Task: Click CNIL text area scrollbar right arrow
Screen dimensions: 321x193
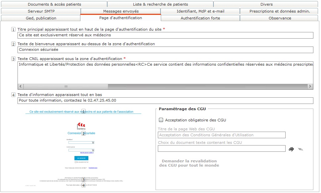Action: tap(310, 86)
